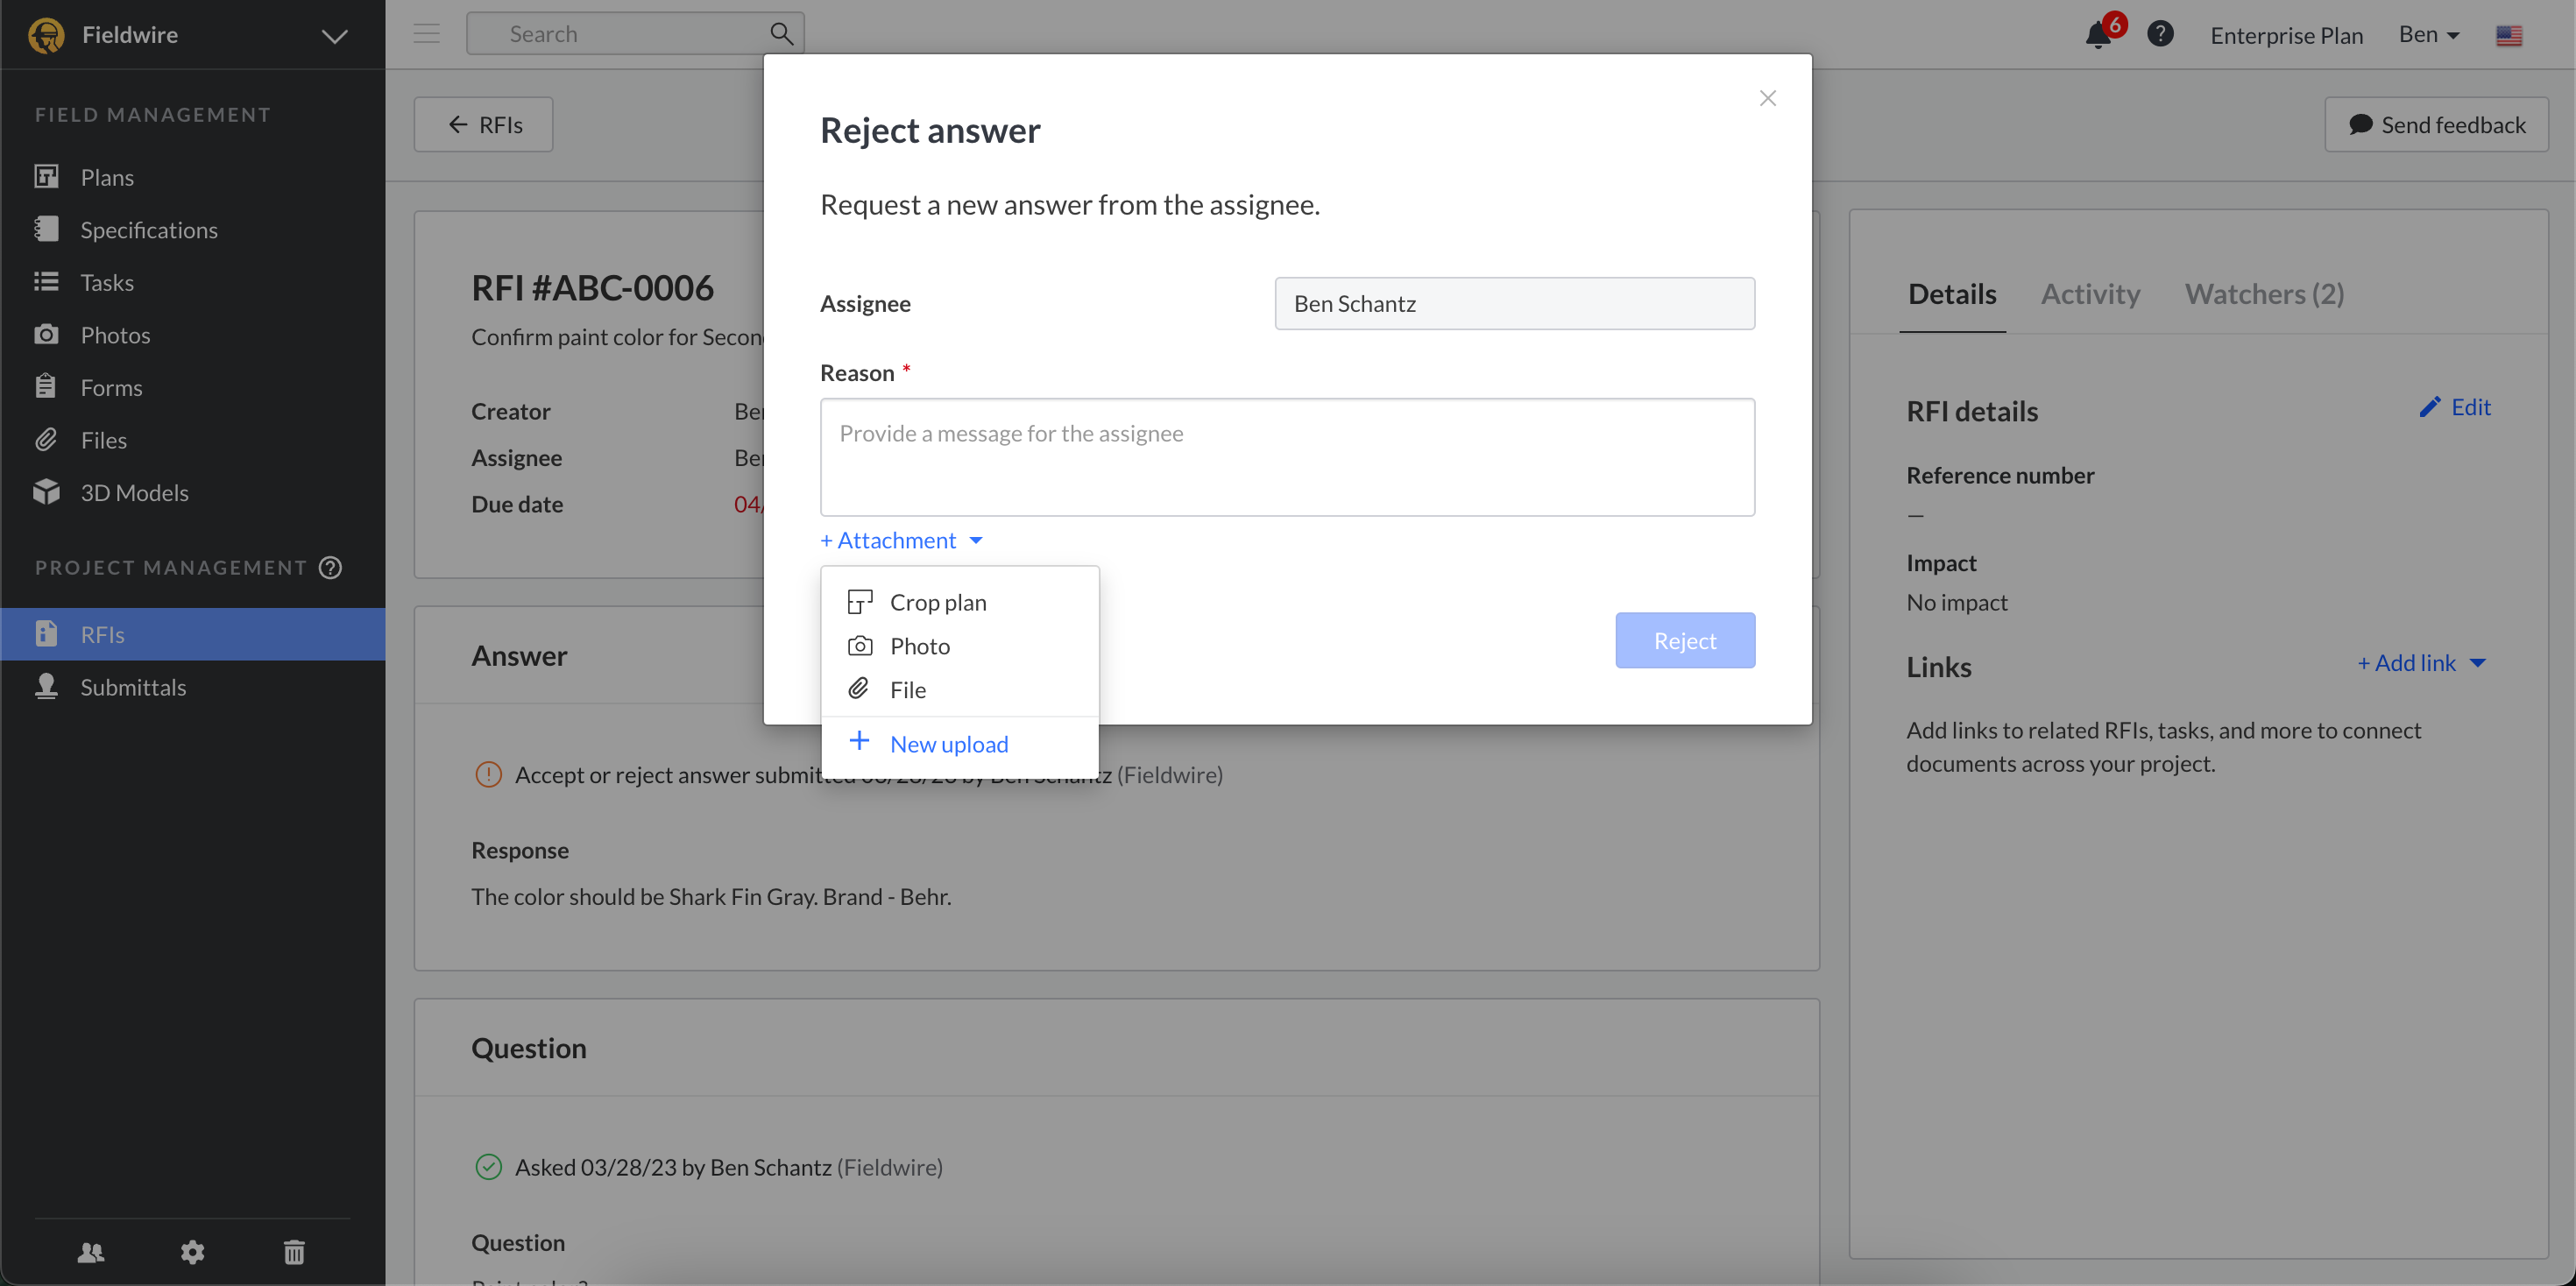Expand the Fieldwire project dropdown chevron
The width and height of the screenshot is (2576, 1286).
[x=334, y=36]
